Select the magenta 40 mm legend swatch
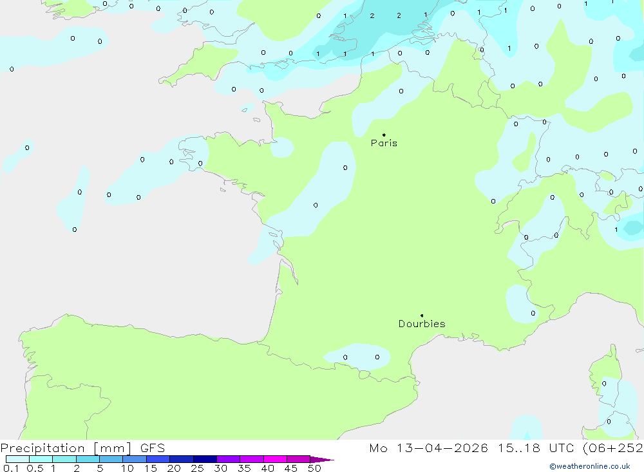The width and height of the screenshot is (644, 472). point(275,459)
